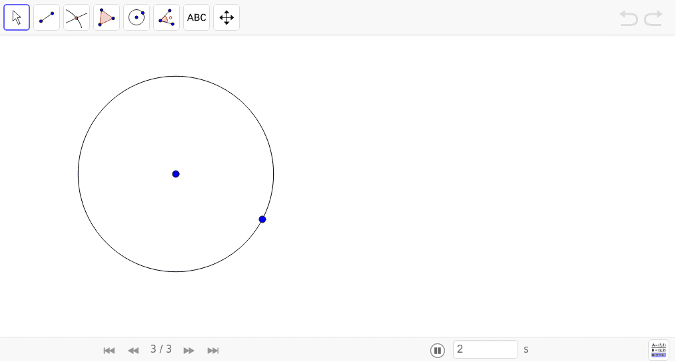676x362 pixels.
Task: Jump to last construction step
Action: 213,351
